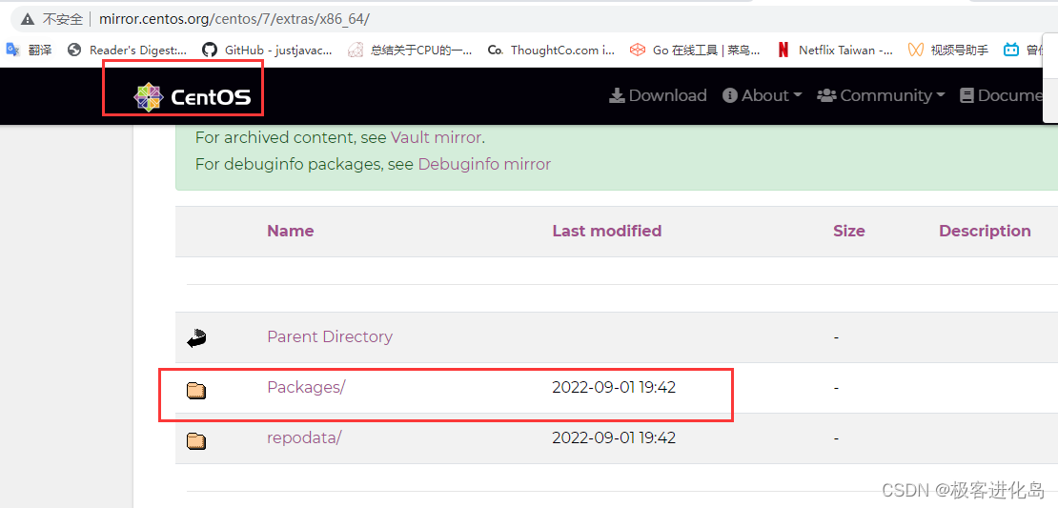Sort listing by Description column
The width and height of the screenshot is (1058, 508).
point(985,231)
